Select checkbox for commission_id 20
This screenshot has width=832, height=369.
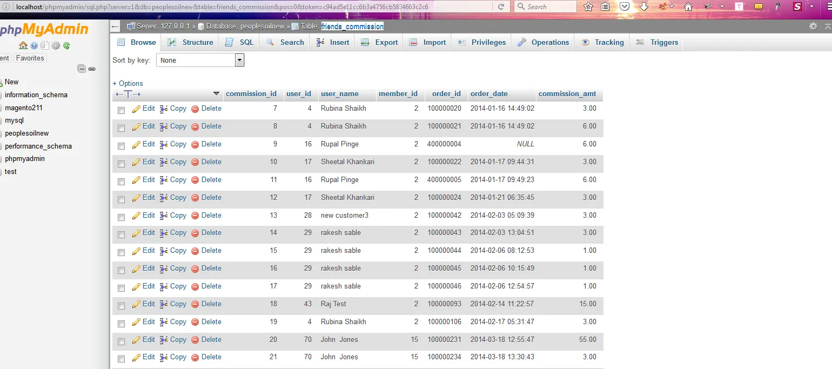coord(121,341)
